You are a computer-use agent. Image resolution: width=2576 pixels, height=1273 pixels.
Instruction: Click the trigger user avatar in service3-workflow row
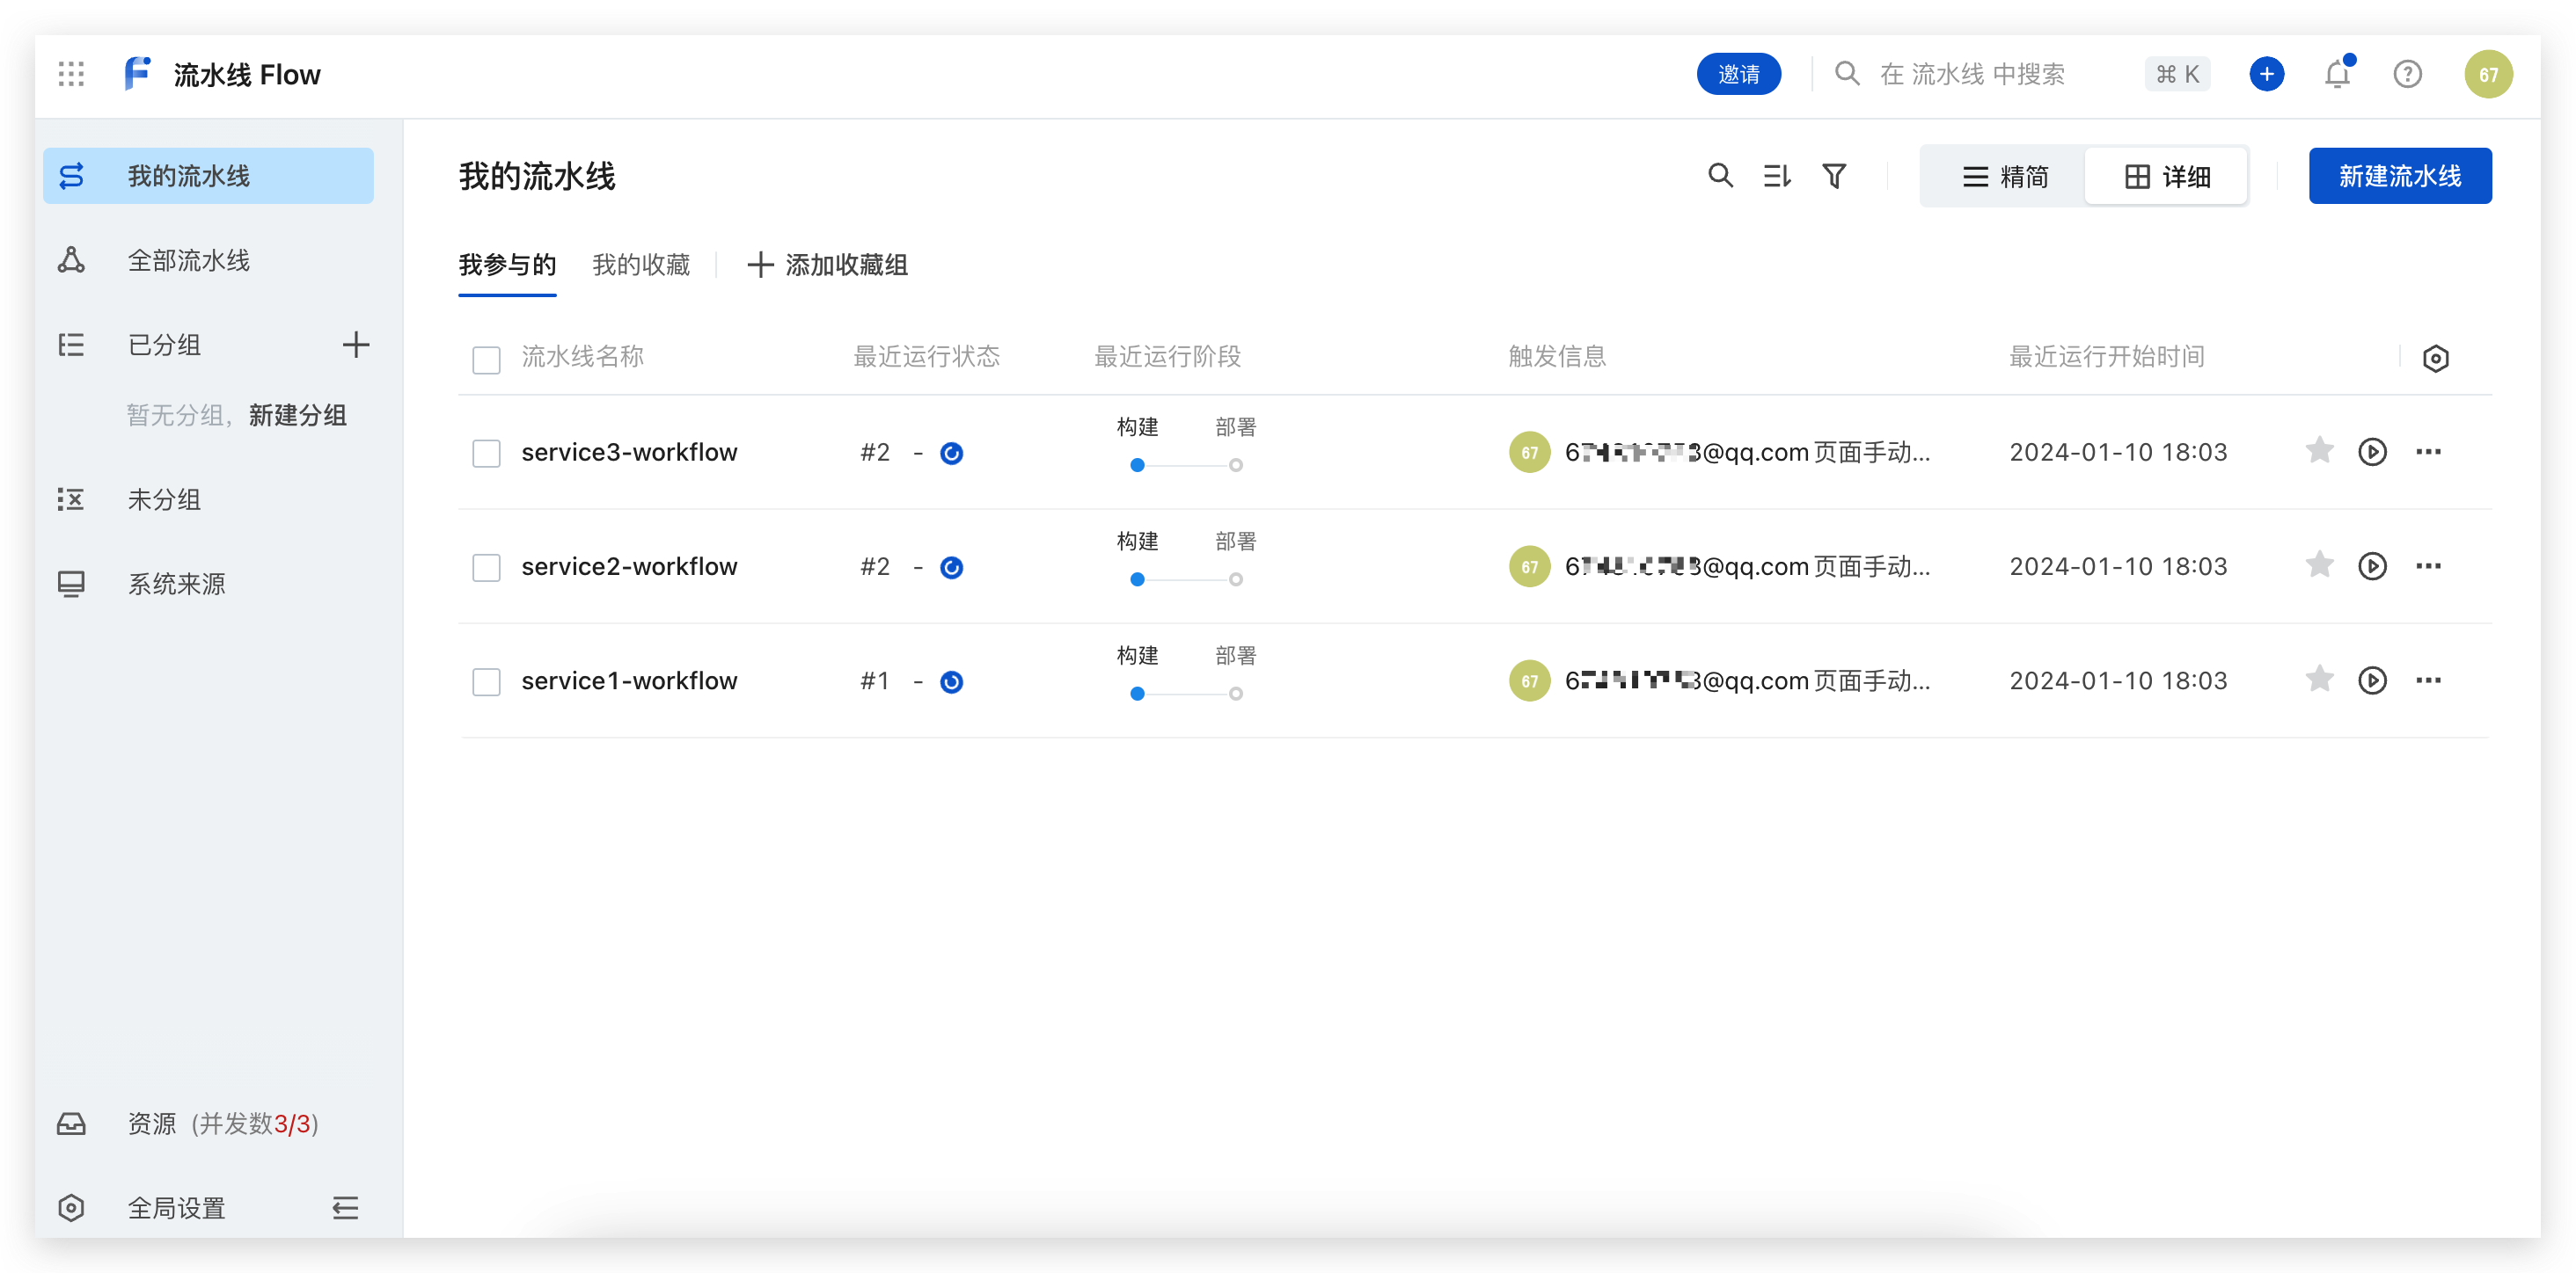pos(1529,453)
